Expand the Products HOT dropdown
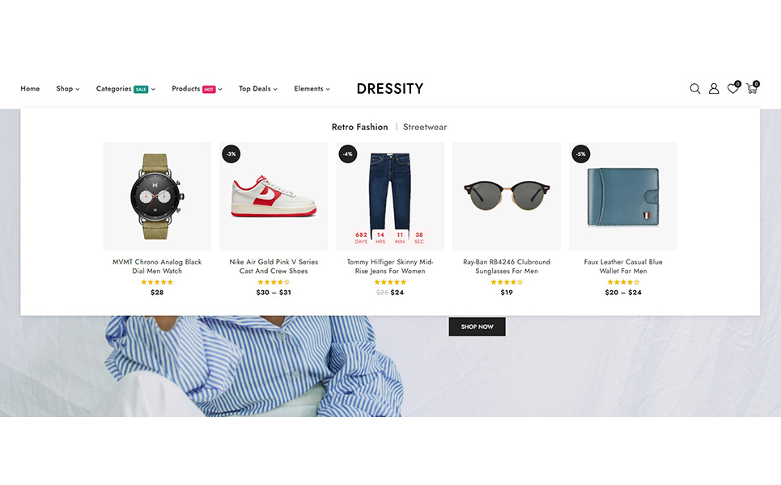This screenshot has height=485, width=781. [197, 89]
